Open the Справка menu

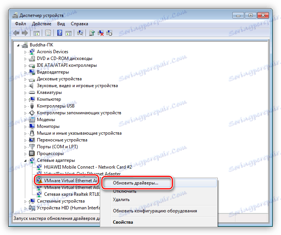(79, 24)
